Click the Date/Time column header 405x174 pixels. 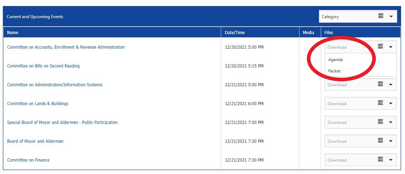235,33
